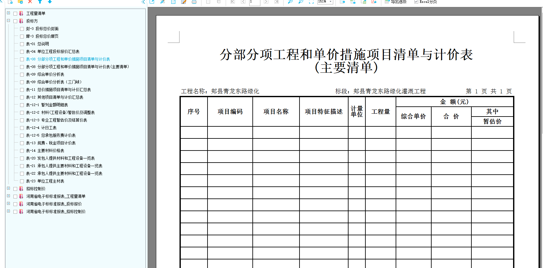Click the export copy sheets icon
The width and height of the screenshot is (543, 268).
click(363, 2)
